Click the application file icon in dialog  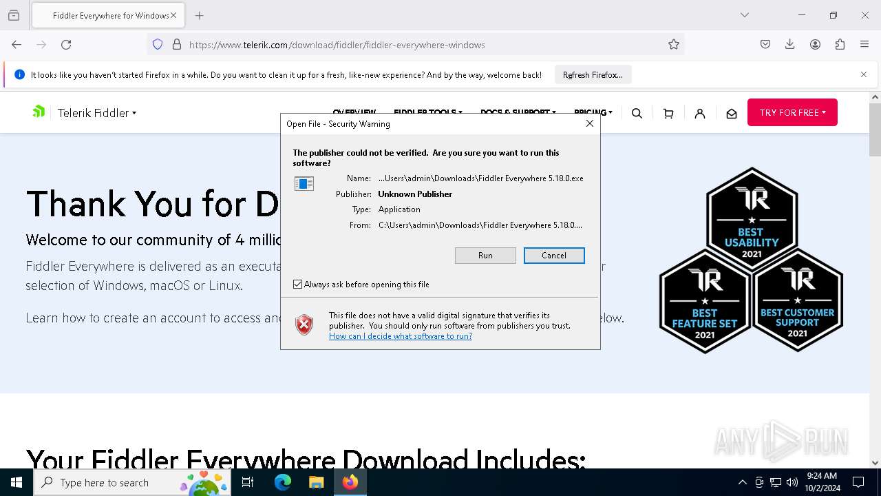304,183
